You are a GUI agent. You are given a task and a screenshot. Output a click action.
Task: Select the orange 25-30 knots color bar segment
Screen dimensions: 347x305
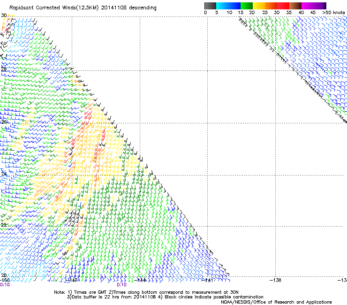coord(271,6)
